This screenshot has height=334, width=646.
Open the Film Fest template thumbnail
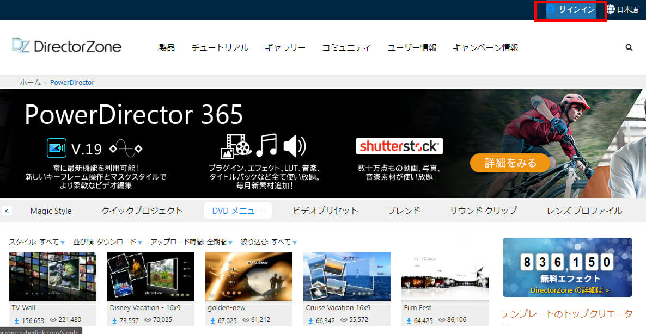click(x=445, y=277)
